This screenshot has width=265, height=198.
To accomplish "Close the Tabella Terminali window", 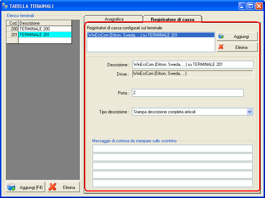I will [x=259, y=6].
